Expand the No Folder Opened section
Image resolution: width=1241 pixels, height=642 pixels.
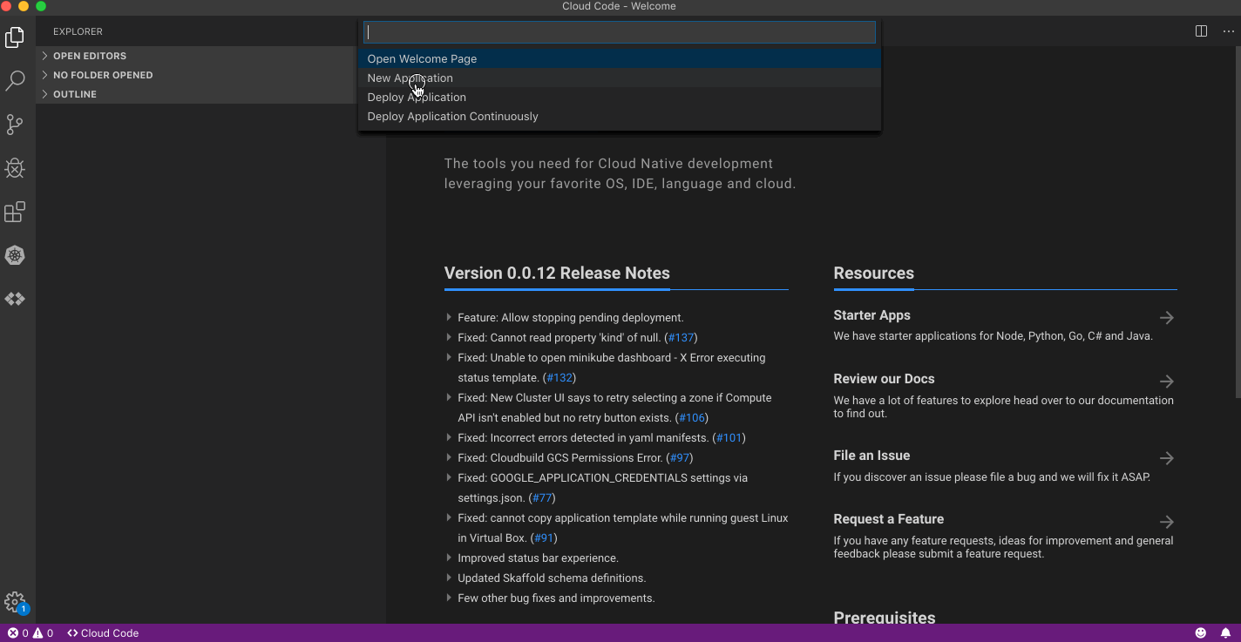click(196, 75)
